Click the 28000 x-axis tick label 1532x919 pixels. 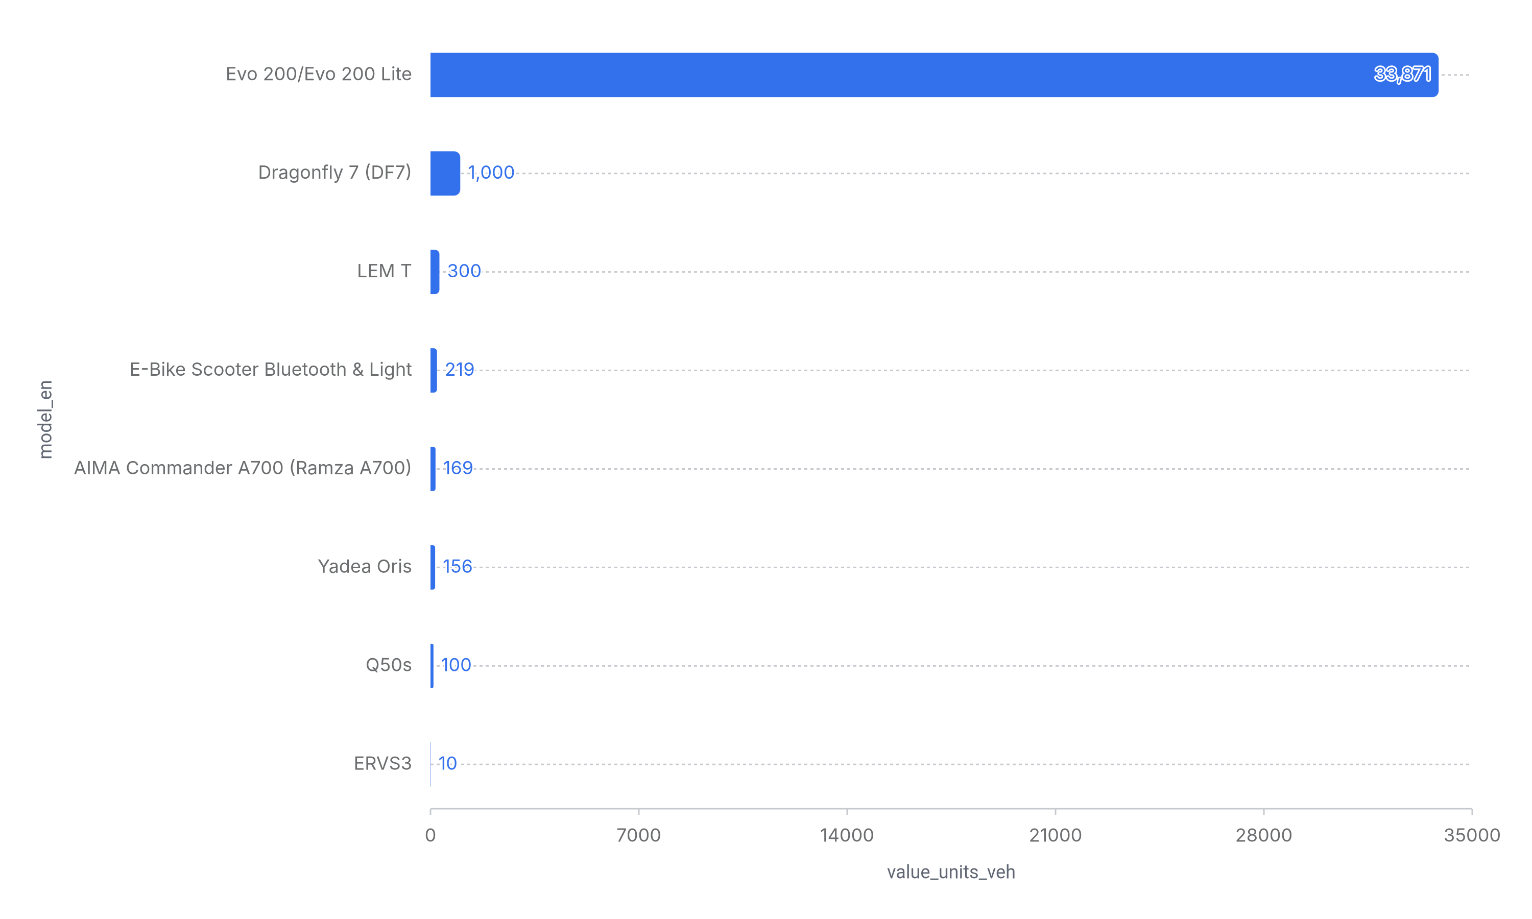click(x=1263, y=835)
